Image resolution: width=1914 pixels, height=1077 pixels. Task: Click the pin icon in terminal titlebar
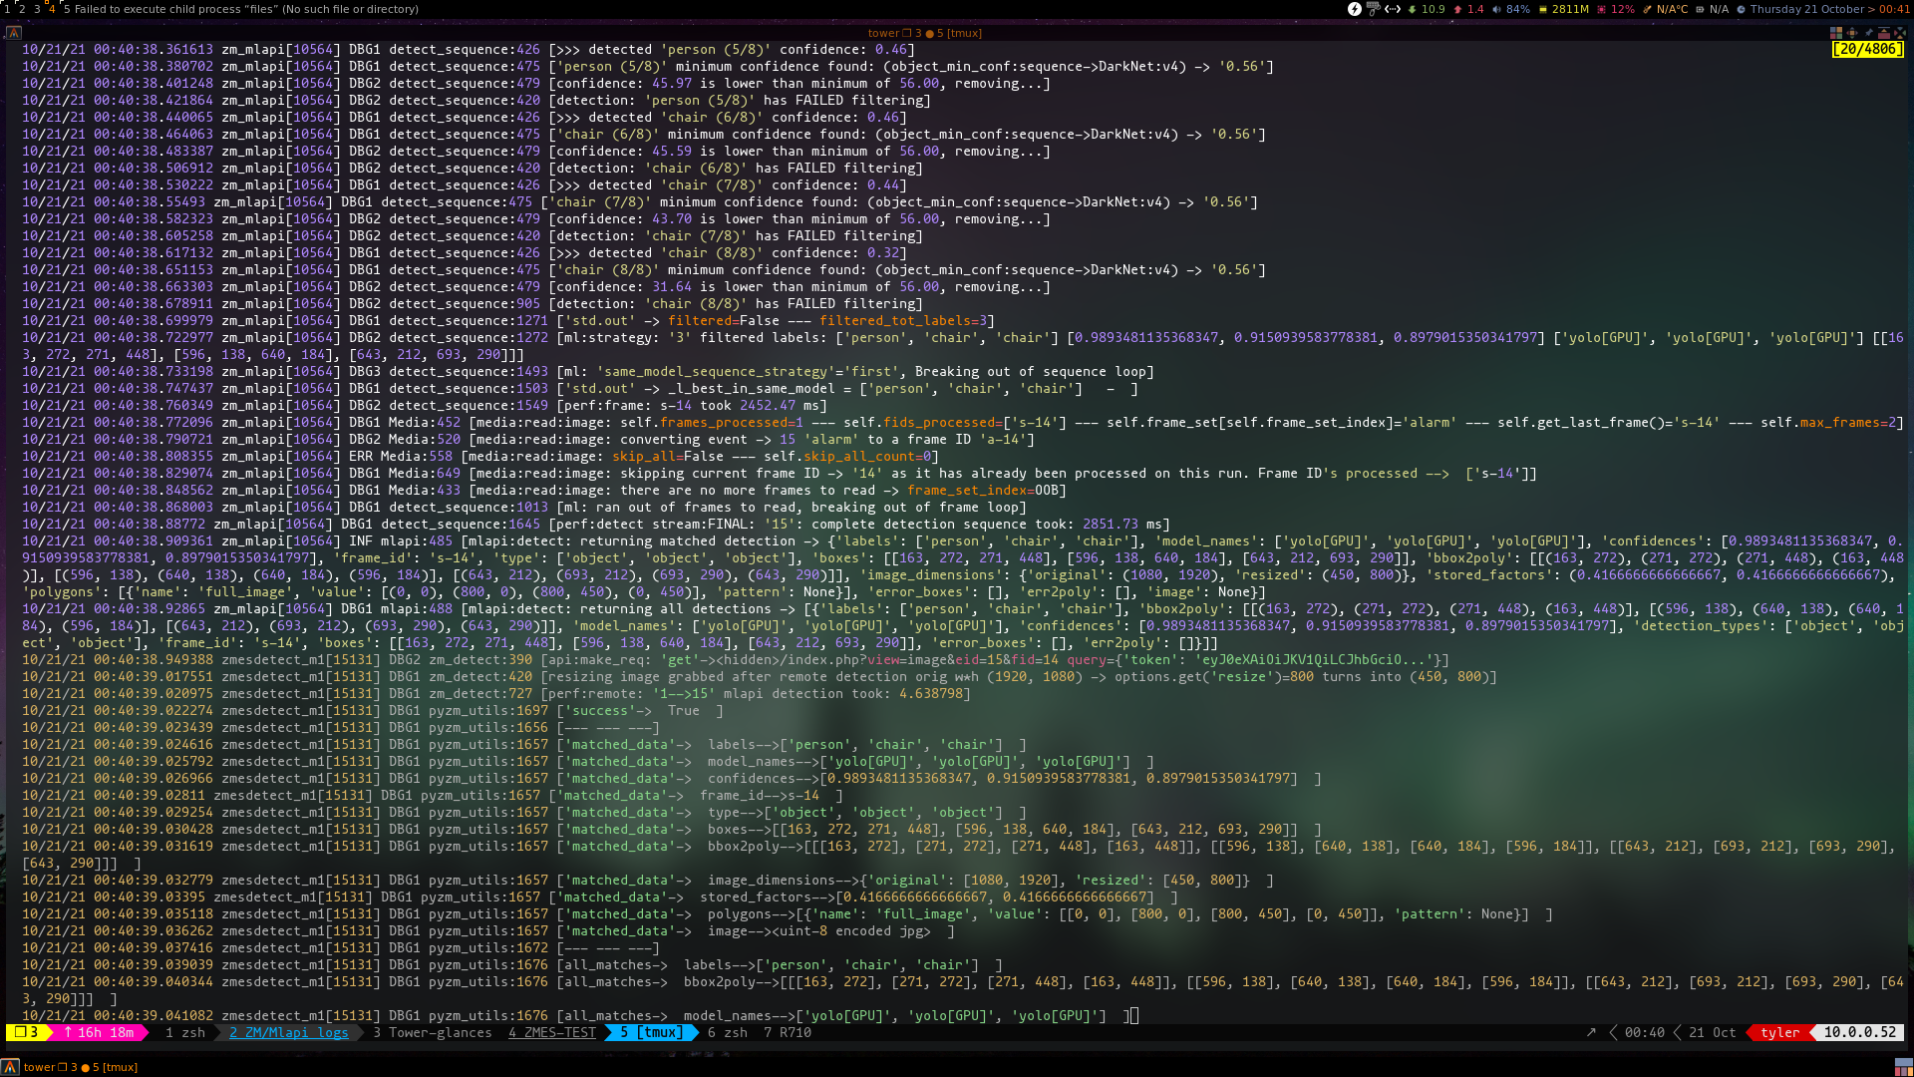click(1868, 33)
